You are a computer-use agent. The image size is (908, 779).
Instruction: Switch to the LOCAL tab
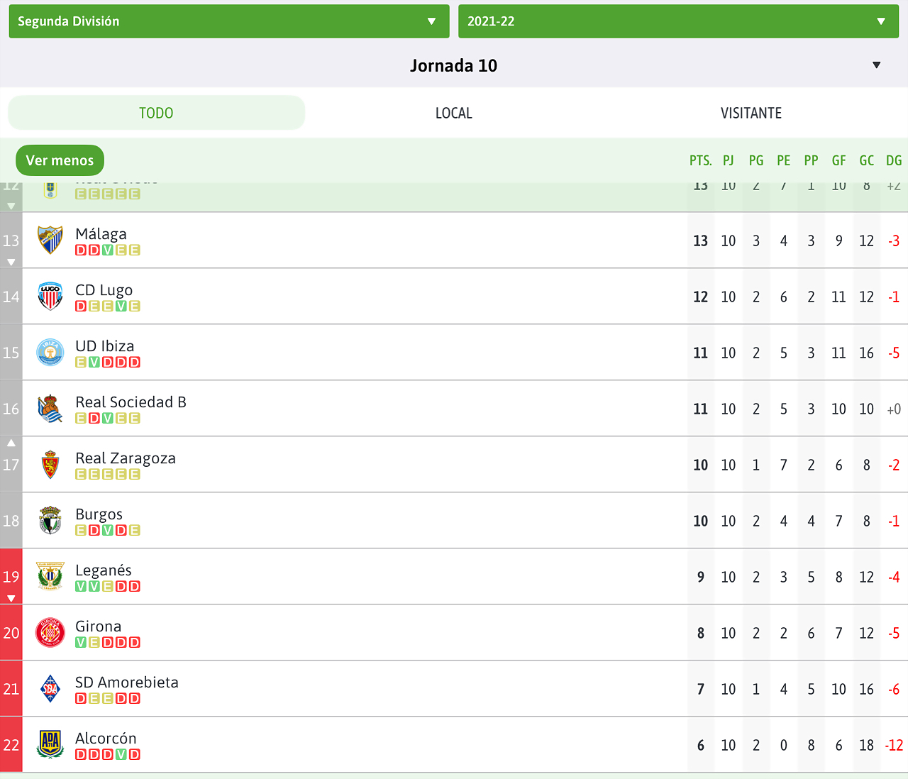click(454, 113)
